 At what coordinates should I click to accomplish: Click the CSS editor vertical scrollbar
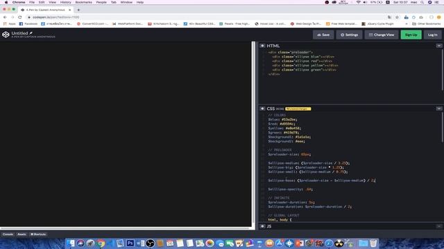tap(442, 127)
